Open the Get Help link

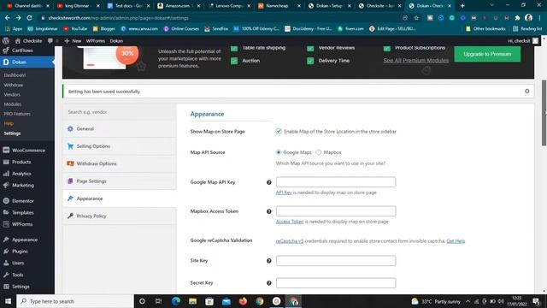pyautogui.click(x=456, y=241)
